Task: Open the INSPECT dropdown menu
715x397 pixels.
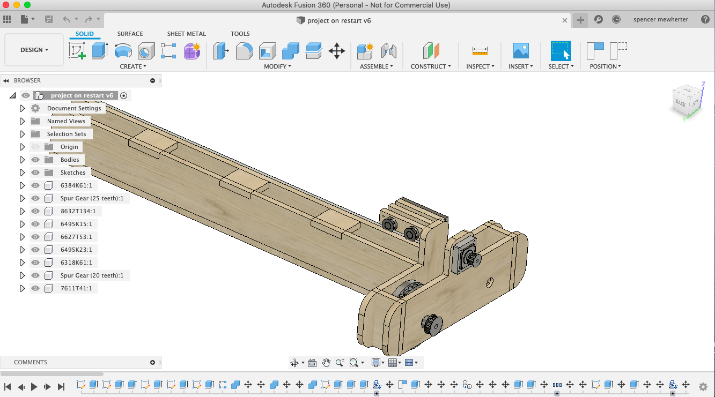Action: pos(480,66)
